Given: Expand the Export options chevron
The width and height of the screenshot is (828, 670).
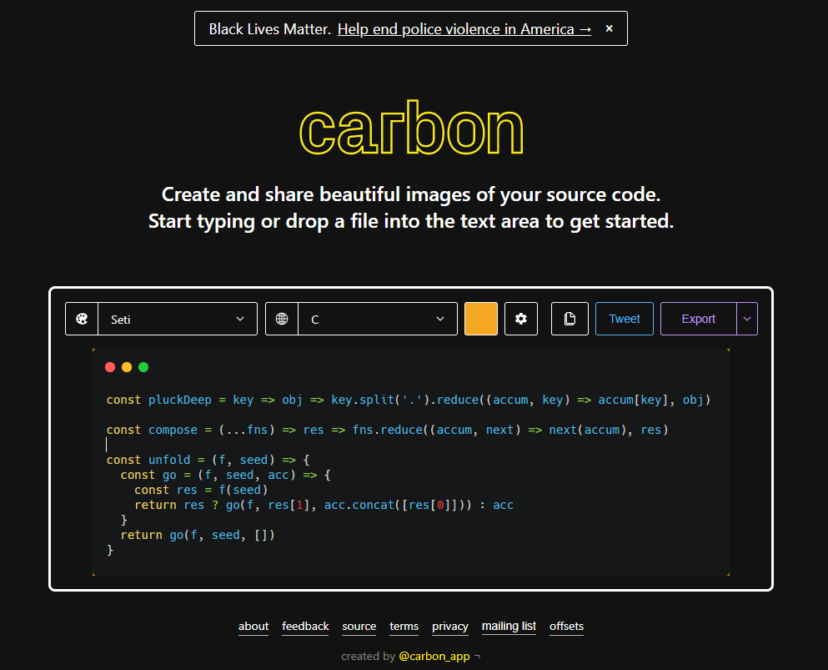Looking at the screenshot, I should 746,319.
